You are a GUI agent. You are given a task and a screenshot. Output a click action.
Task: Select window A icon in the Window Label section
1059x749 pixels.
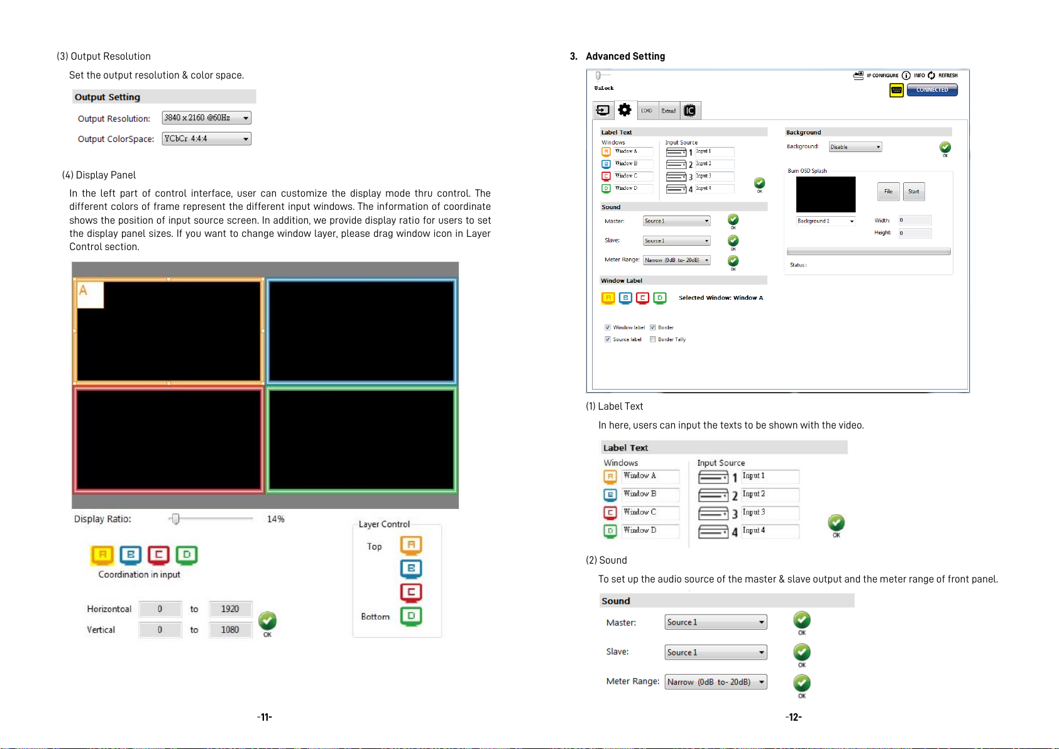tap(608, 298)
